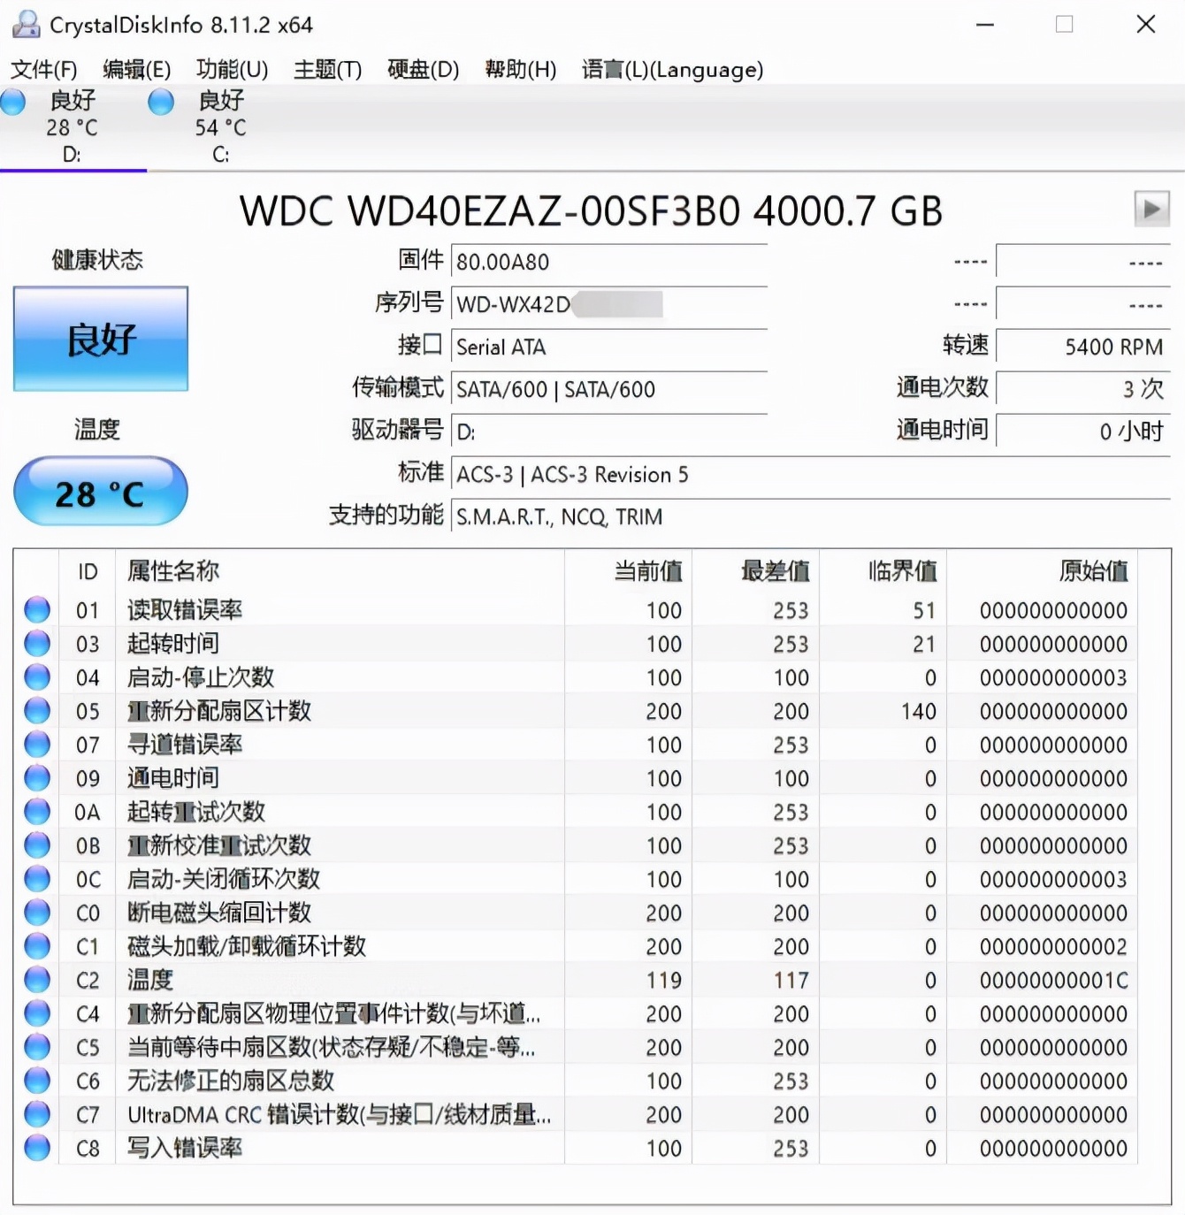Click the D: drive status circle icon
1185x1215 pixels.
click(x=13, y=103)
